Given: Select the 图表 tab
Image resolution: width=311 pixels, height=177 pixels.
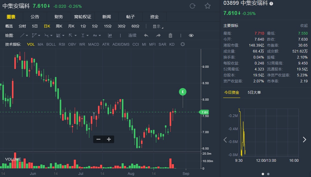Looking at the screenshot, I should pyautogui.click(x=11, y=17).
